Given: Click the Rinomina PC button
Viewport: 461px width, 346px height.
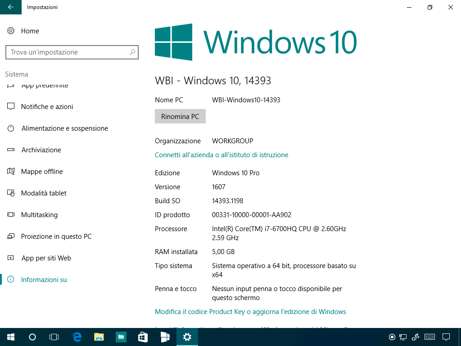Looking at the screenshot, I should point(180,117).
